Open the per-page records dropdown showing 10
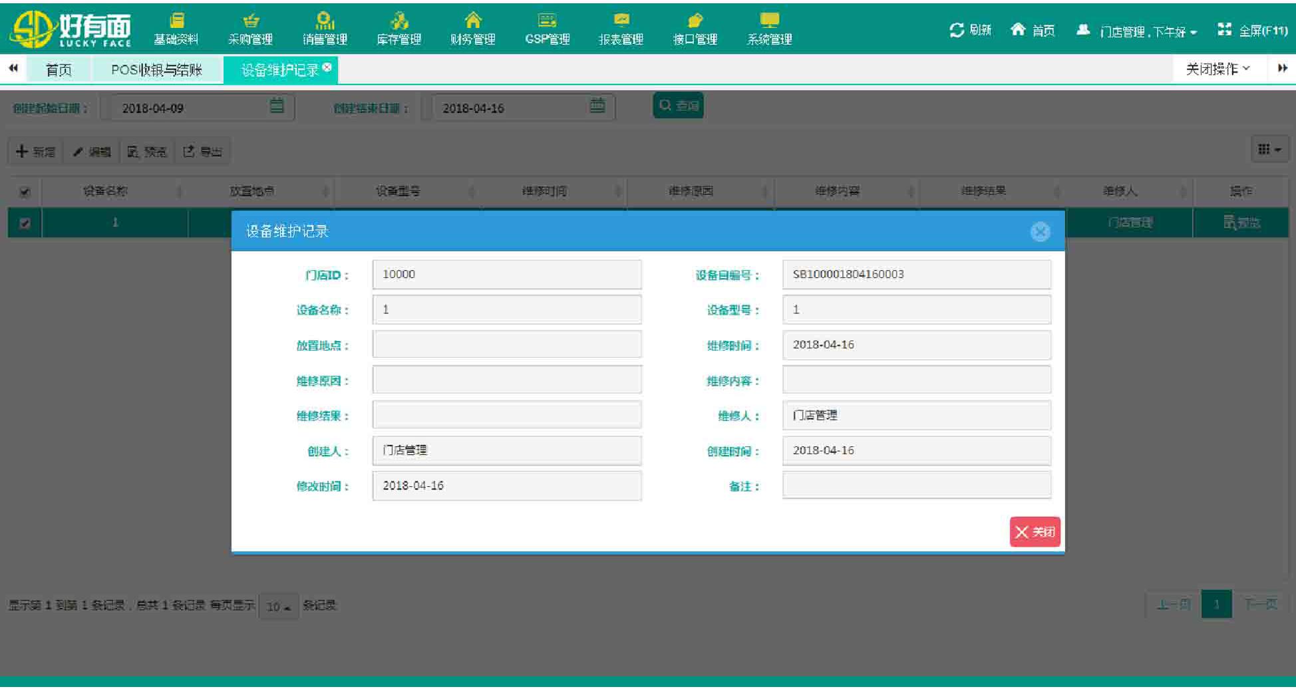 [x=277, y=606]
